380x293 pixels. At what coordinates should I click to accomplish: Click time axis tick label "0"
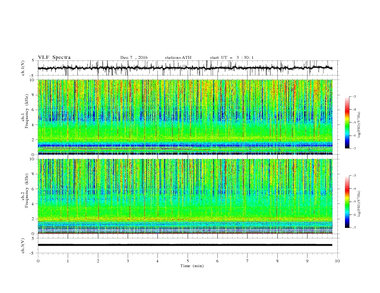(x=38, y=261)
